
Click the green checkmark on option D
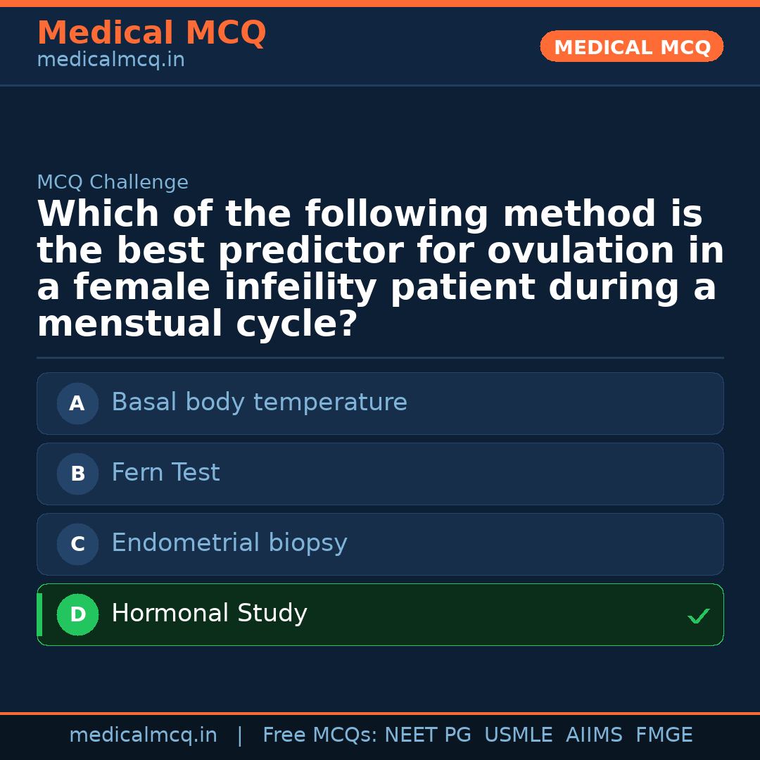click(x=698, y=616)
